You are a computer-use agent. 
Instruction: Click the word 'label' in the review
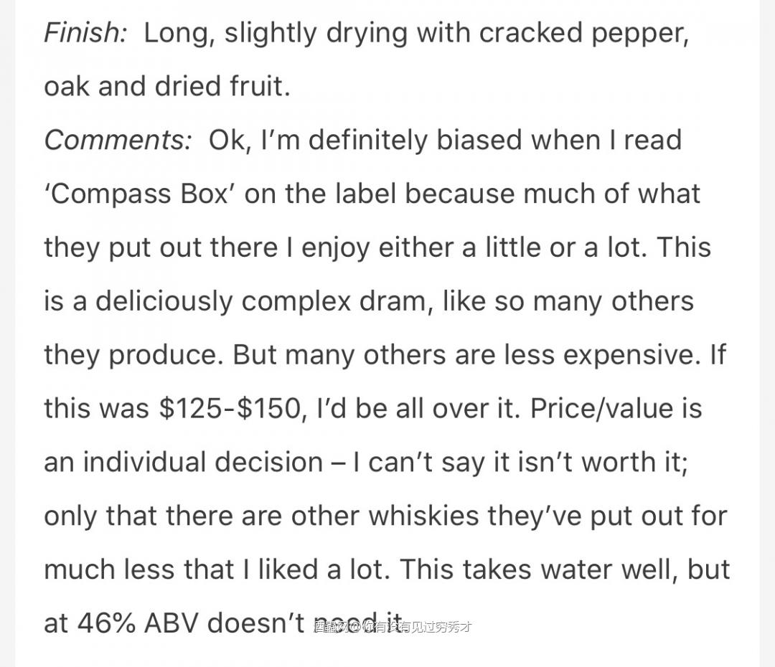(x=365, y=194)
